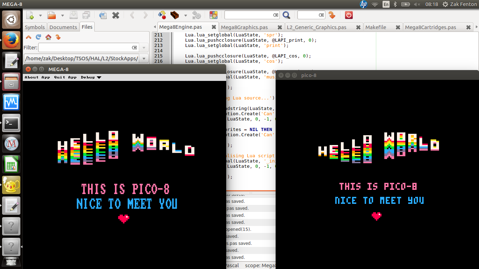Viewport: 479px width, 269px height.
Task: Navigate back with the left arrow icon
Action: [132, 15]
